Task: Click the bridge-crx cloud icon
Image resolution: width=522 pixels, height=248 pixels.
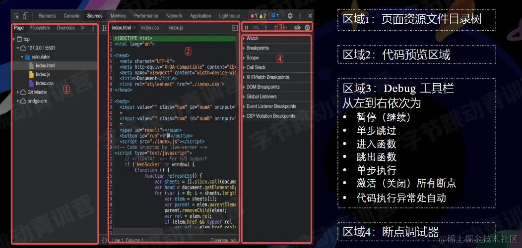Action: click(x=23, y=101)
